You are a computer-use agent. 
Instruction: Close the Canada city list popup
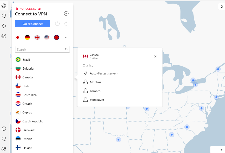155,57
